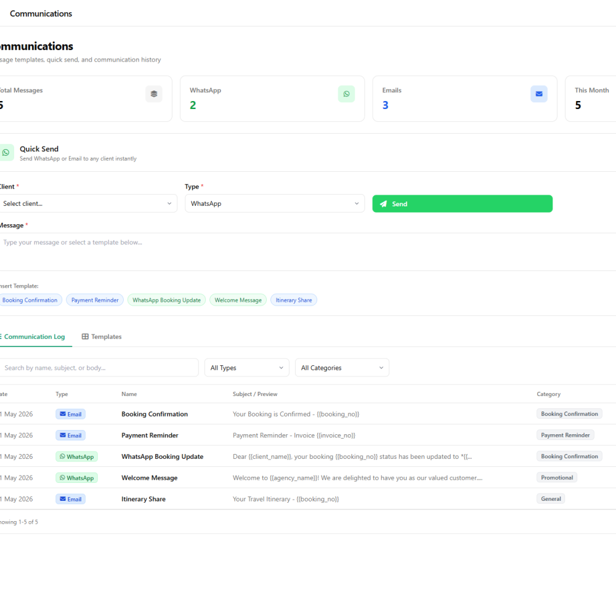Expand the All Categories filter
Image resolution: width=616 pixels, height=616 pixels.
[x=342, y=368]
